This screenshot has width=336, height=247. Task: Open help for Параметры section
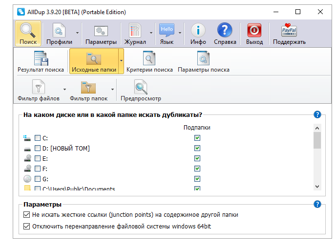point(317,204)
